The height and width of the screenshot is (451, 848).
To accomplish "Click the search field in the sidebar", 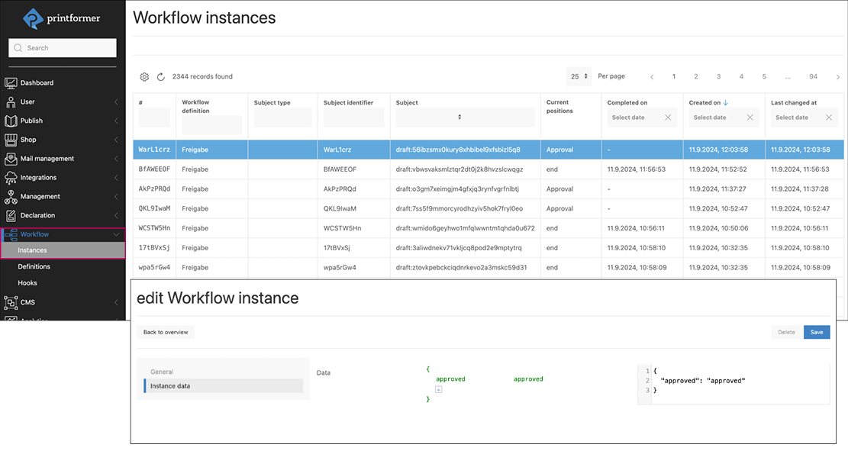I will point(62,47).
